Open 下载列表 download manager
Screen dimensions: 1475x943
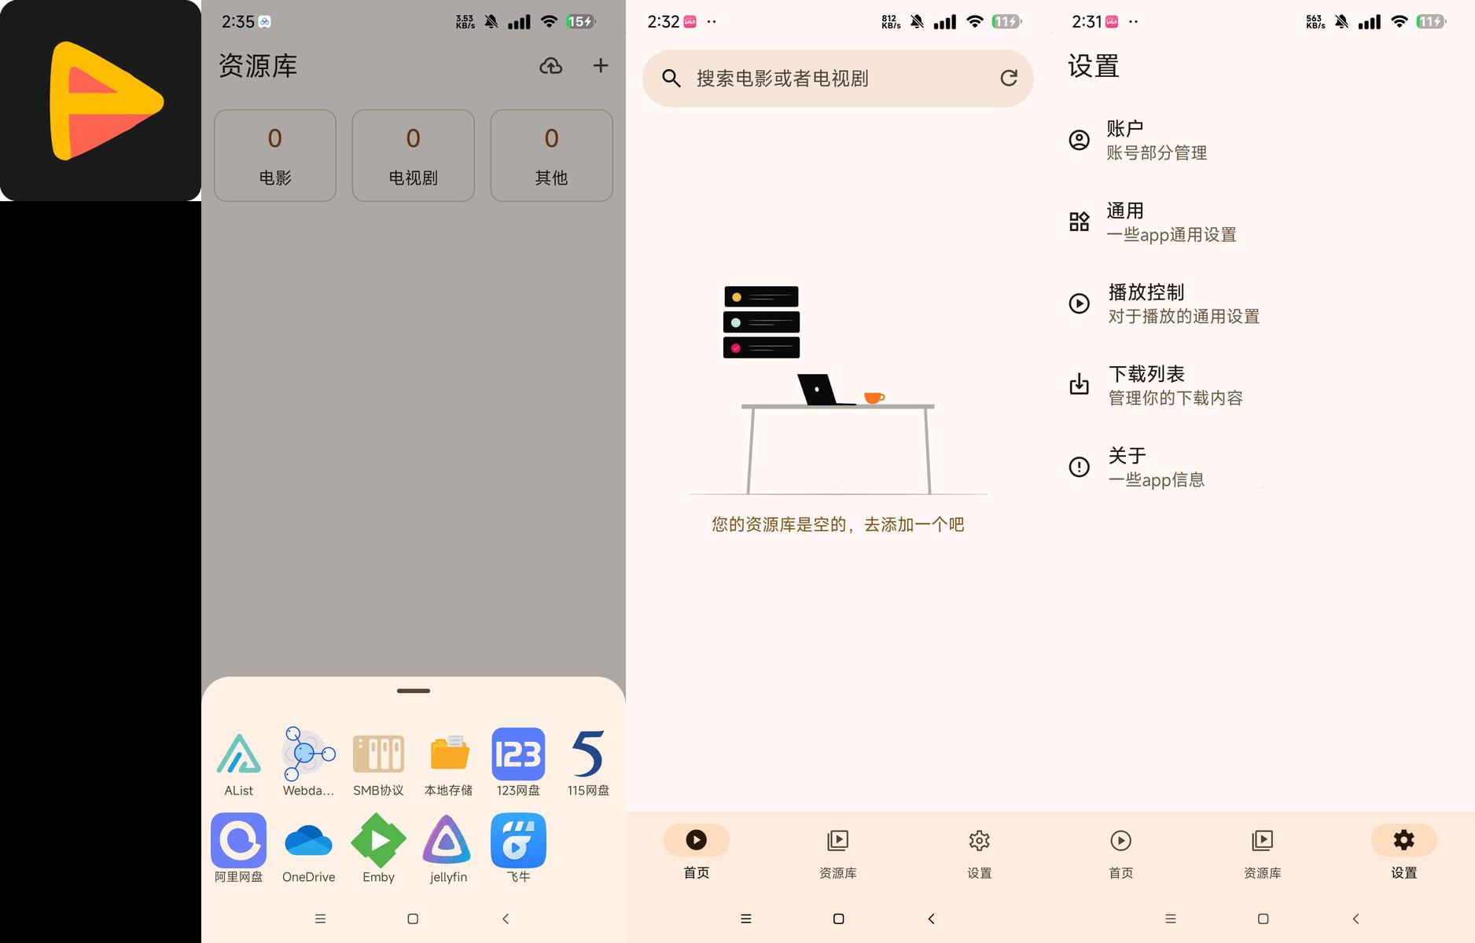tap(1263, 385)
